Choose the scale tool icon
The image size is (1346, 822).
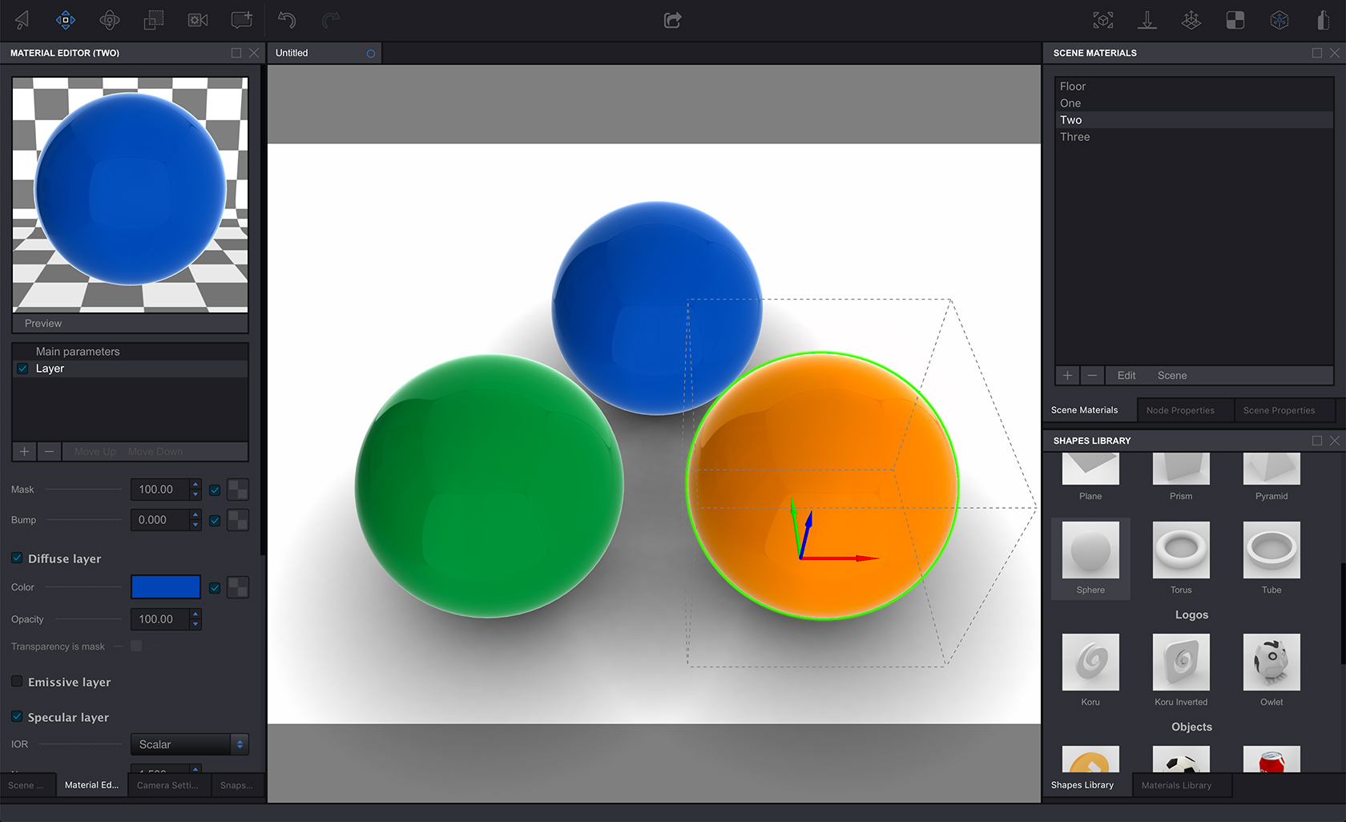point(154,20)
